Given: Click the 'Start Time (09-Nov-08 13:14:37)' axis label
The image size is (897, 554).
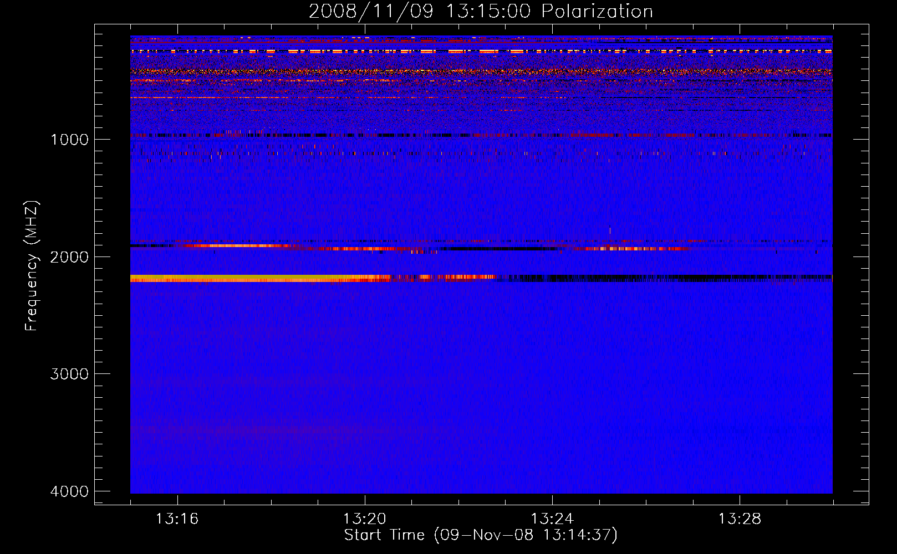Looking at the screenshot, I should (481, 535).
